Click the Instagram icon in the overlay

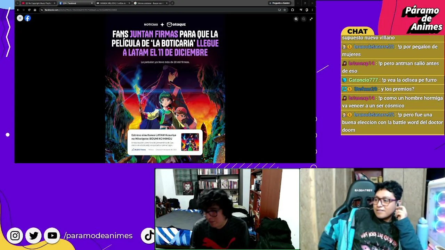coord(15,236)
